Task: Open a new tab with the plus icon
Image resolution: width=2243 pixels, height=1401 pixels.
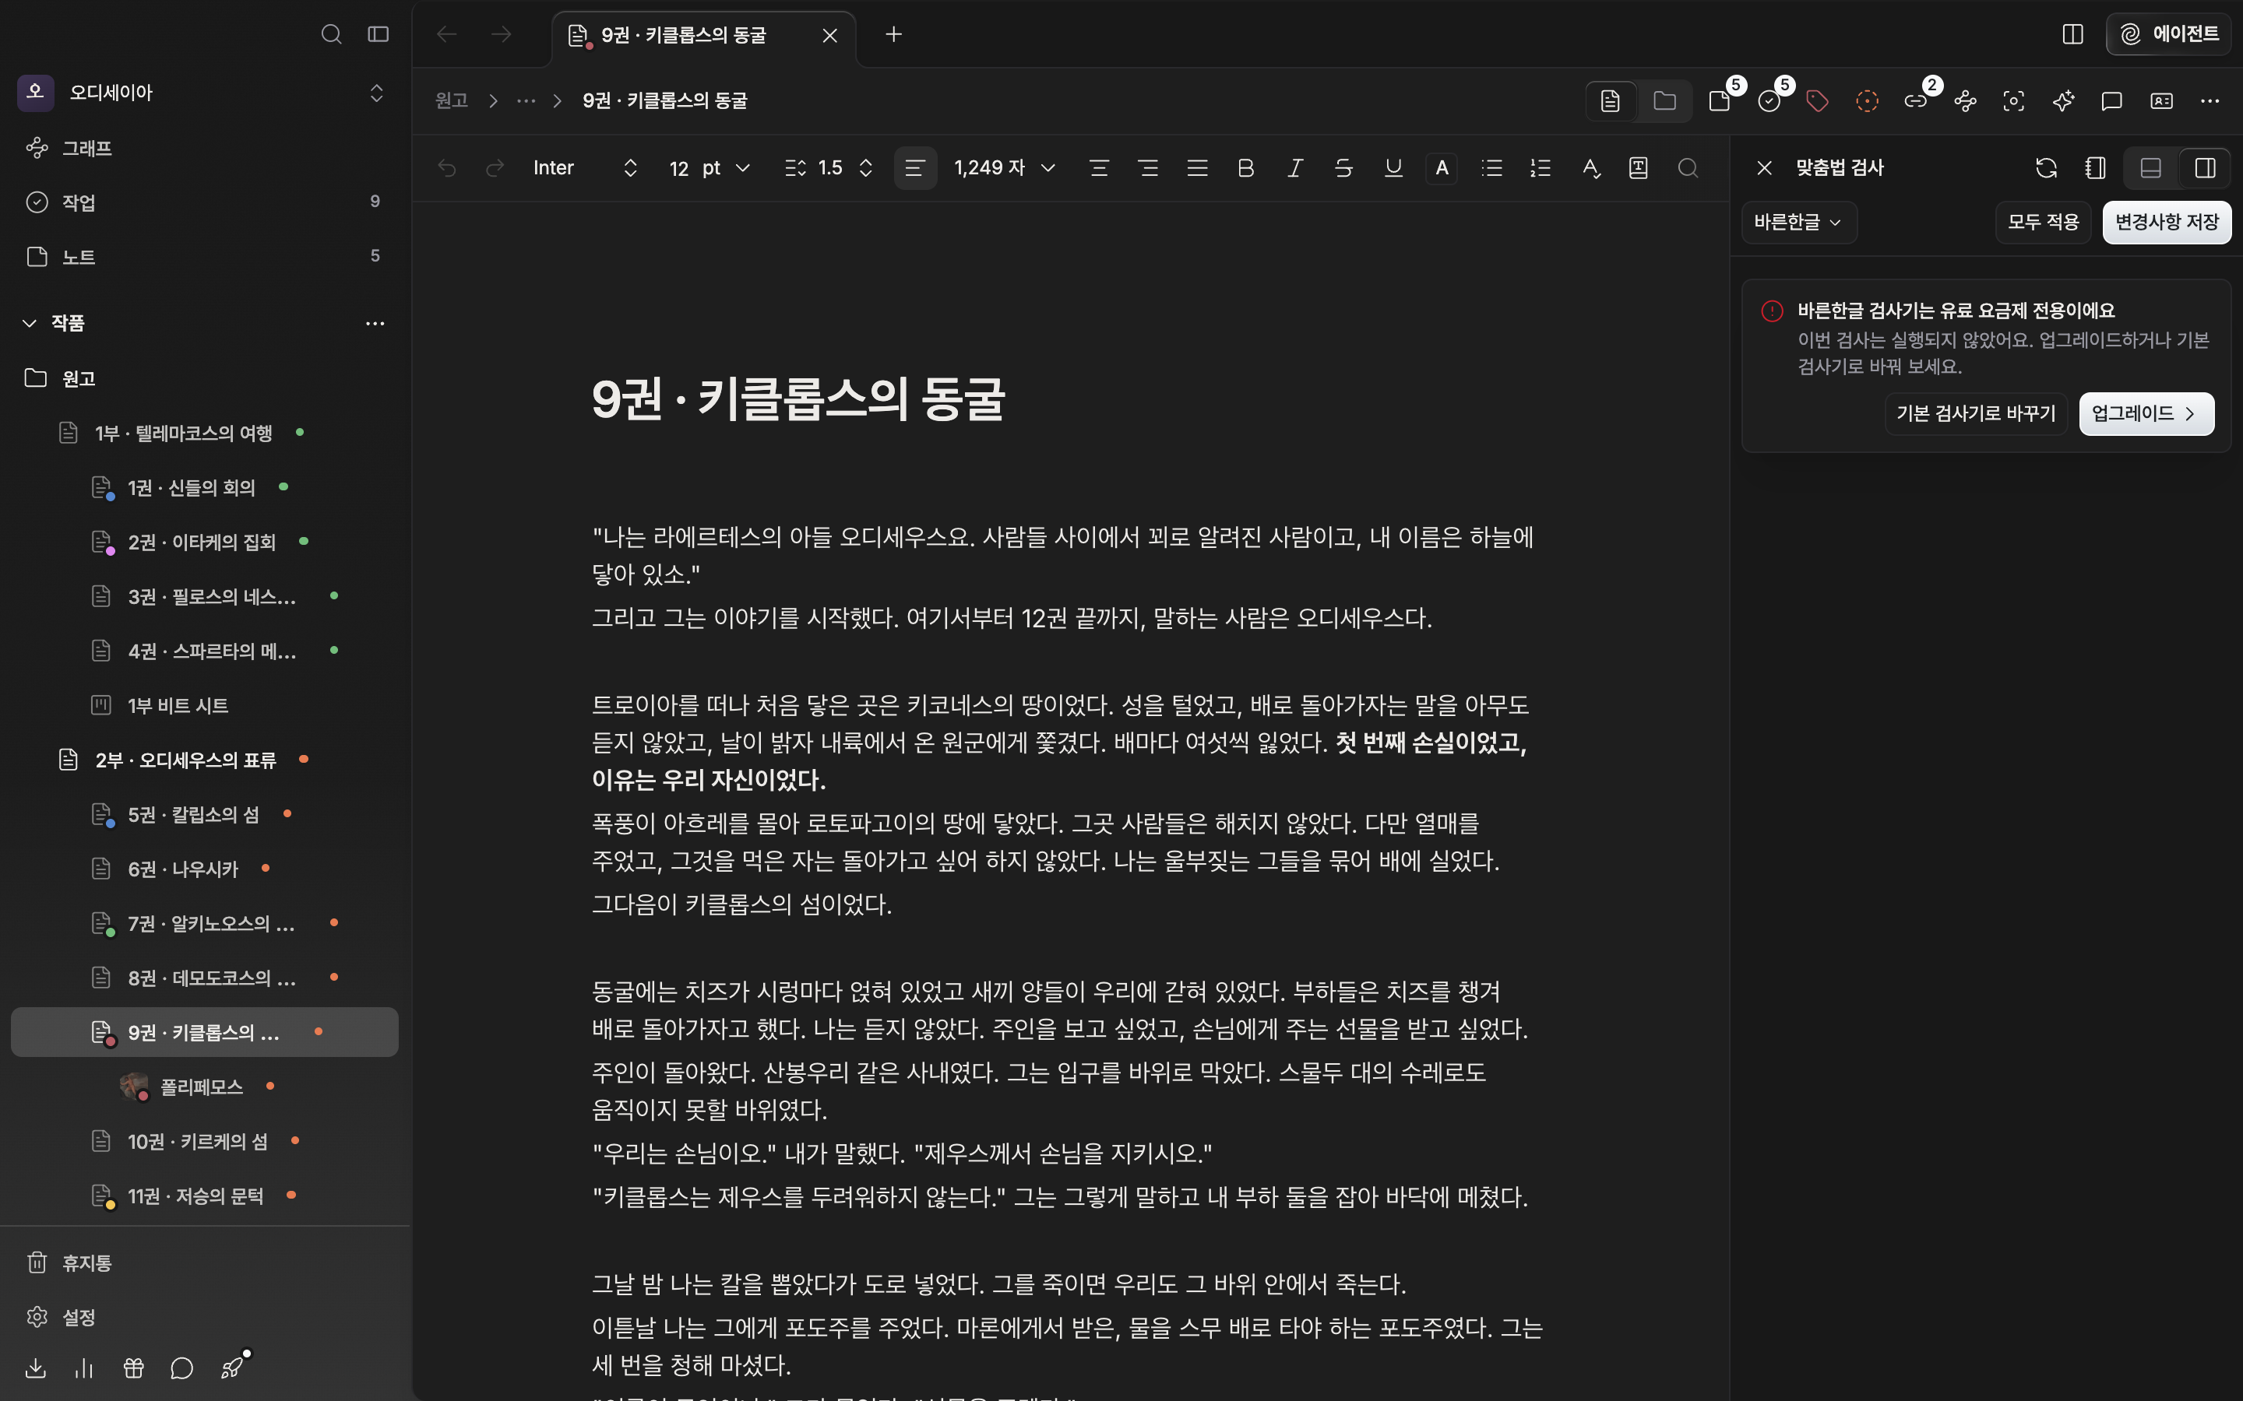Action: pyautogui.click(x=893, y=34)
